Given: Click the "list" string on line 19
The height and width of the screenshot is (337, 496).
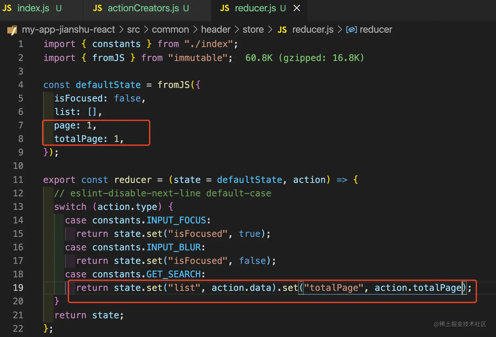Looking at the screenshot, I should (184, 288).
